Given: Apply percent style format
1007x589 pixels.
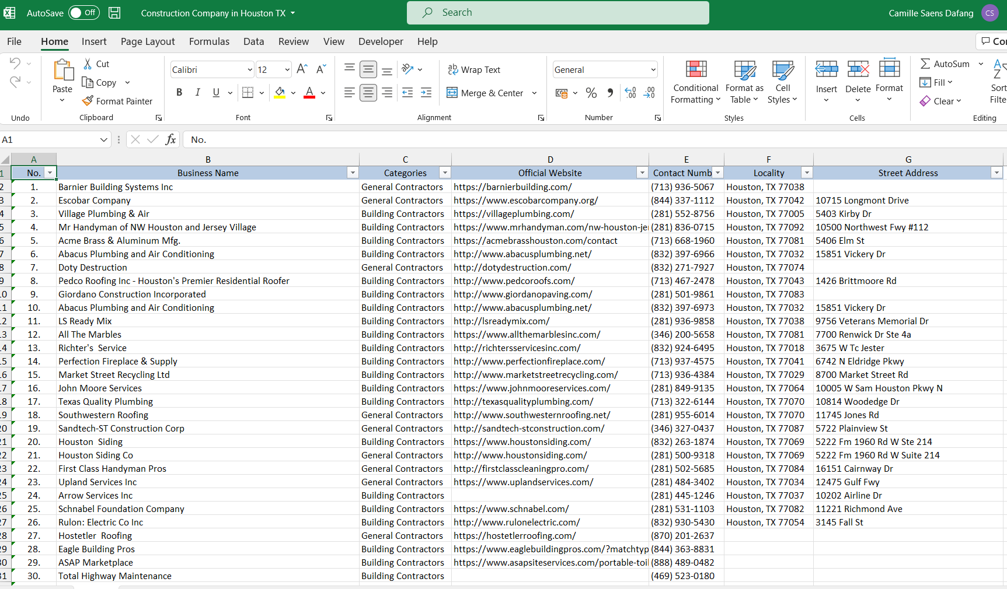Looking at the screenshot, I should click(x=591, y=93).
